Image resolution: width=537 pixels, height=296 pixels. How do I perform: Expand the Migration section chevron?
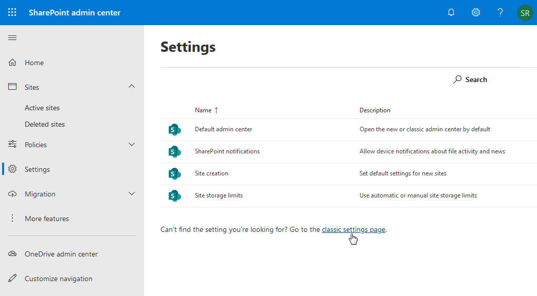pos(132,193)
